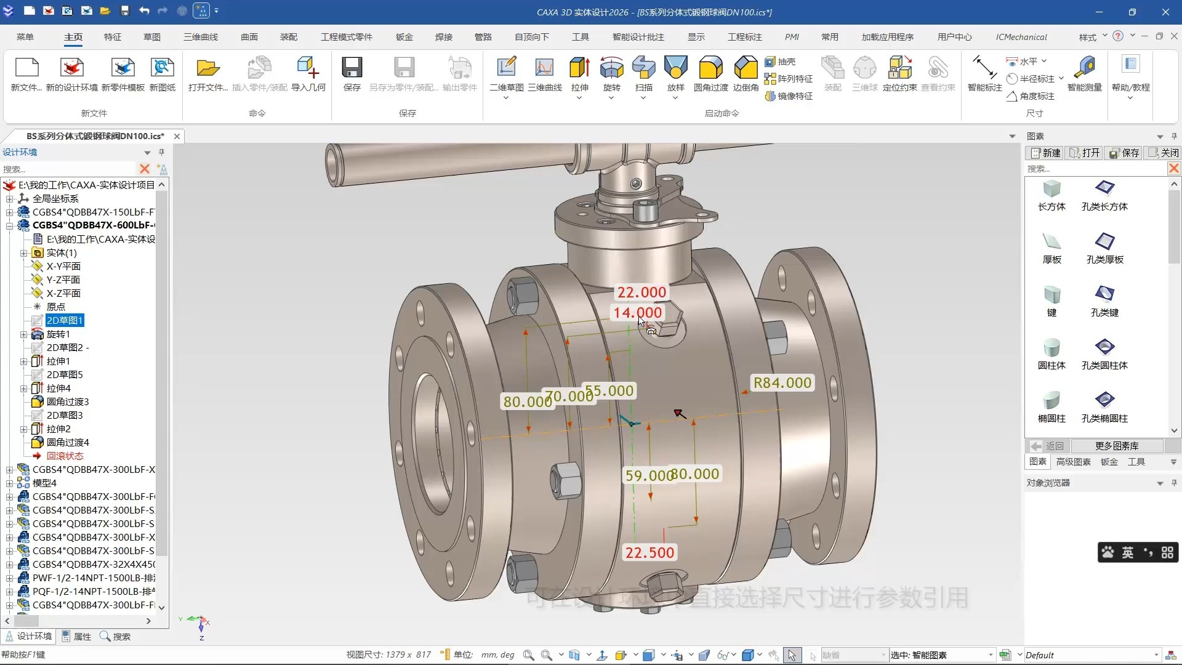The height and width of the screenshot is (665, 1182).
Task: Select the 旋转 (Revolve) feature icon
Action: pos(611,68)
